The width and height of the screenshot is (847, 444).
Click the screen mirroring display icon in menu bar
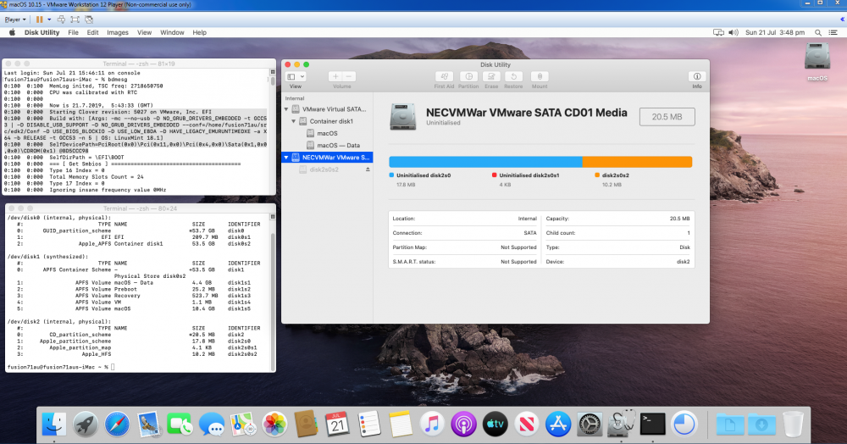718,32
